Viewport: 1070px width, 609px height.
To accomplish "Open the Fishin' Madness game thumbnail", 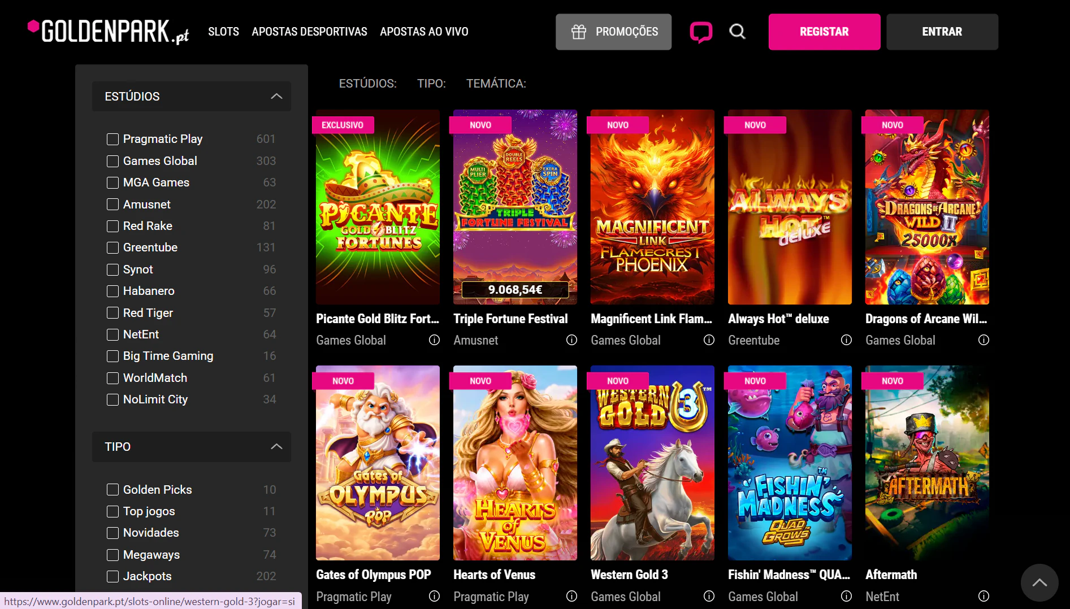I will pos(790,463).
